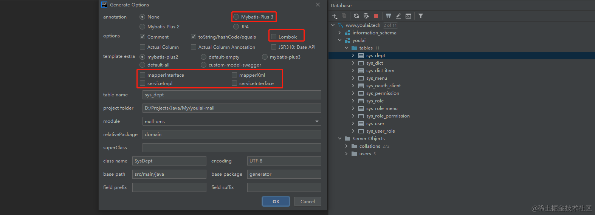Viewport: 595px width, 215px height.
Task: Click the MySQL dolphin icon of www.youlai.tech
Action: click(x=341, y=25)
